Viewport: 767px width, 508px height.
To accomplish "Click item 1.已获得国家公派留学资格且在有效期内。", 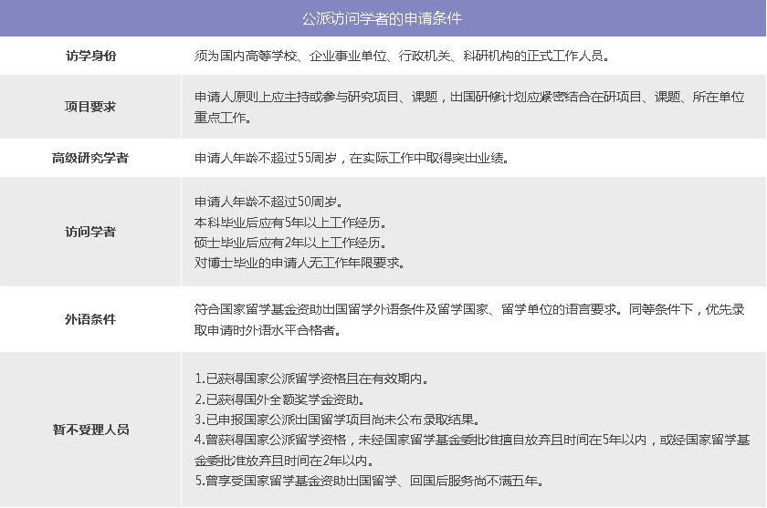I will 311,378.
